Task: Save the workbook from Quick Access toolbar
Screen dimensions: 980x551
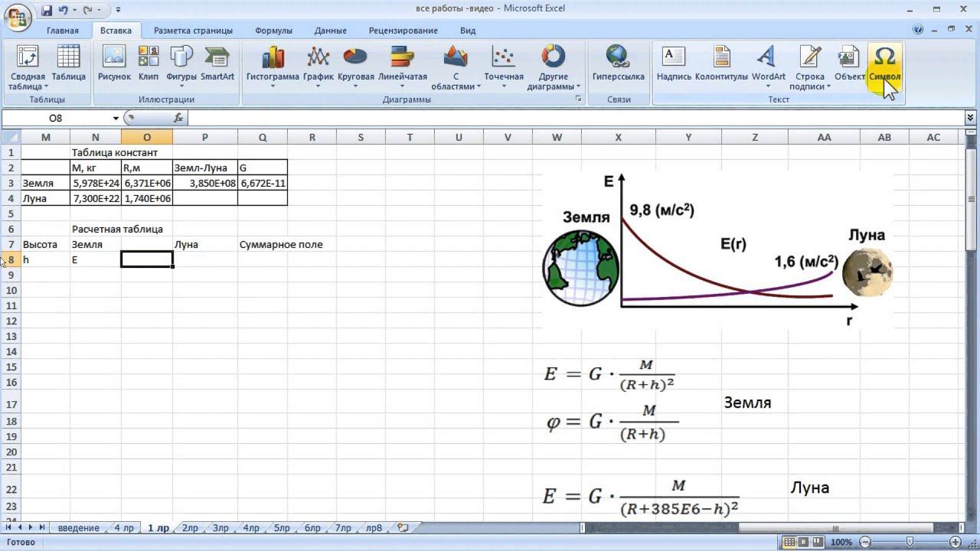Action: click(47, 10)
